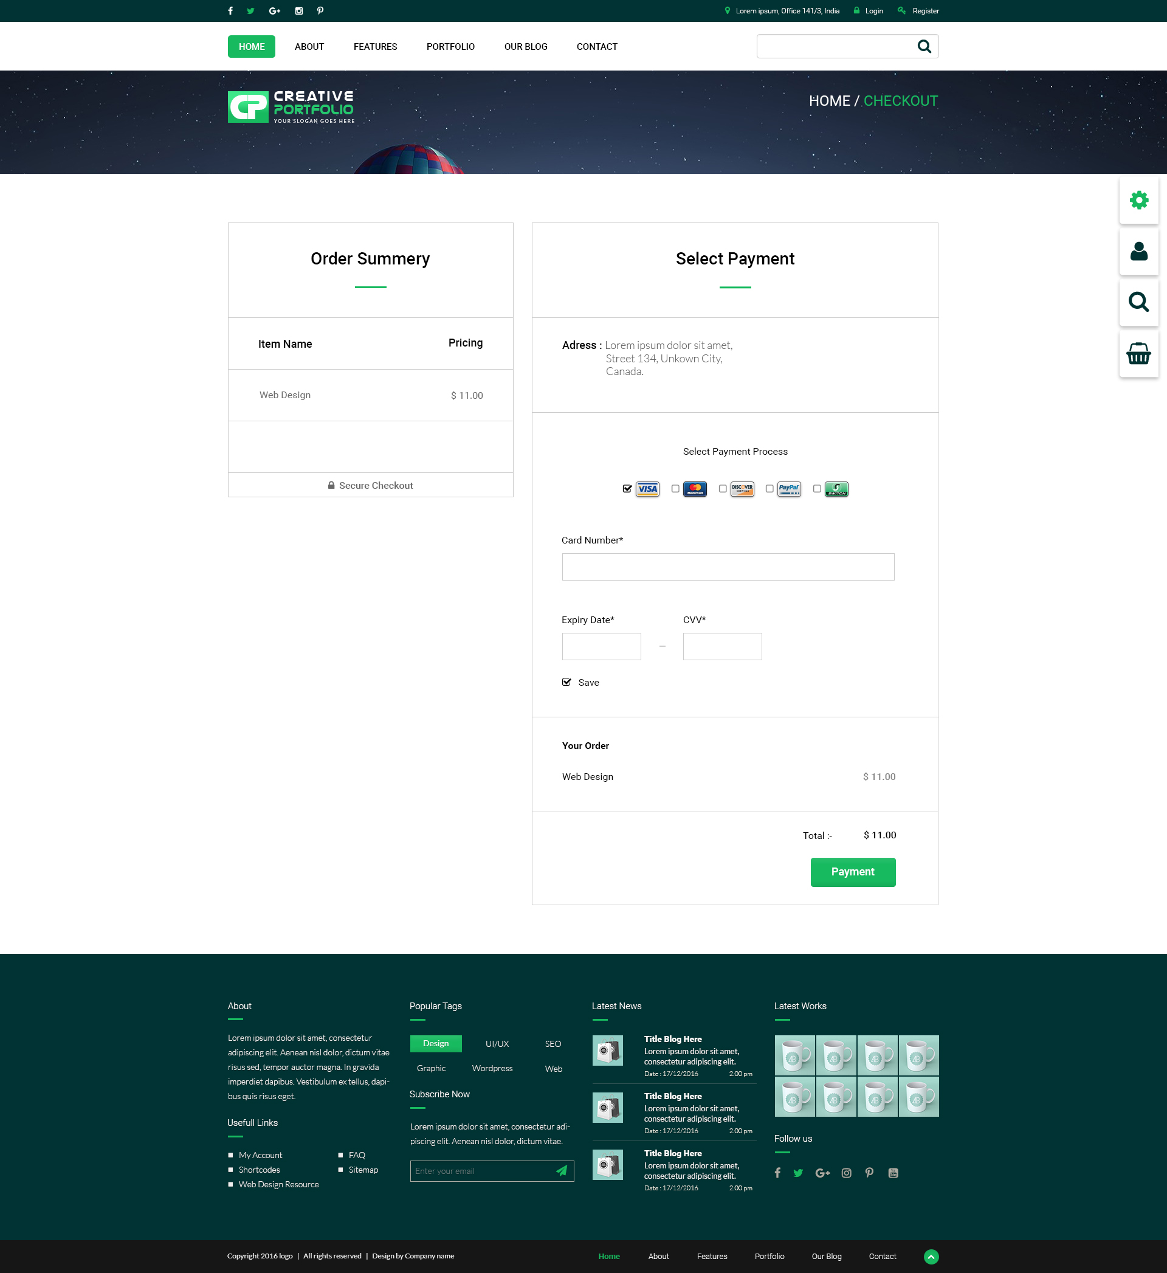Click the magnifier sidebar search icon
The image size is (1167, 1273).
click(1138, 302)
